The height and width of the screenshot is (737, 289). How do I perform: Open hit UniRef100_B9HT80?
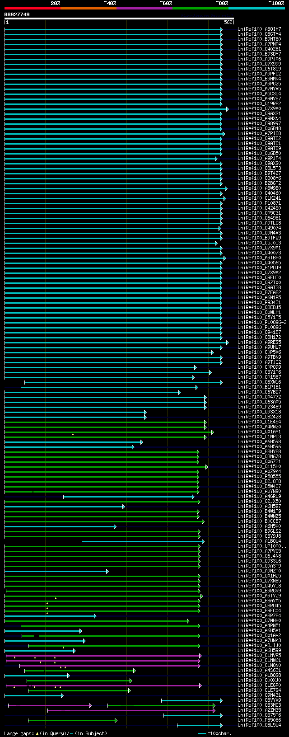259,39
